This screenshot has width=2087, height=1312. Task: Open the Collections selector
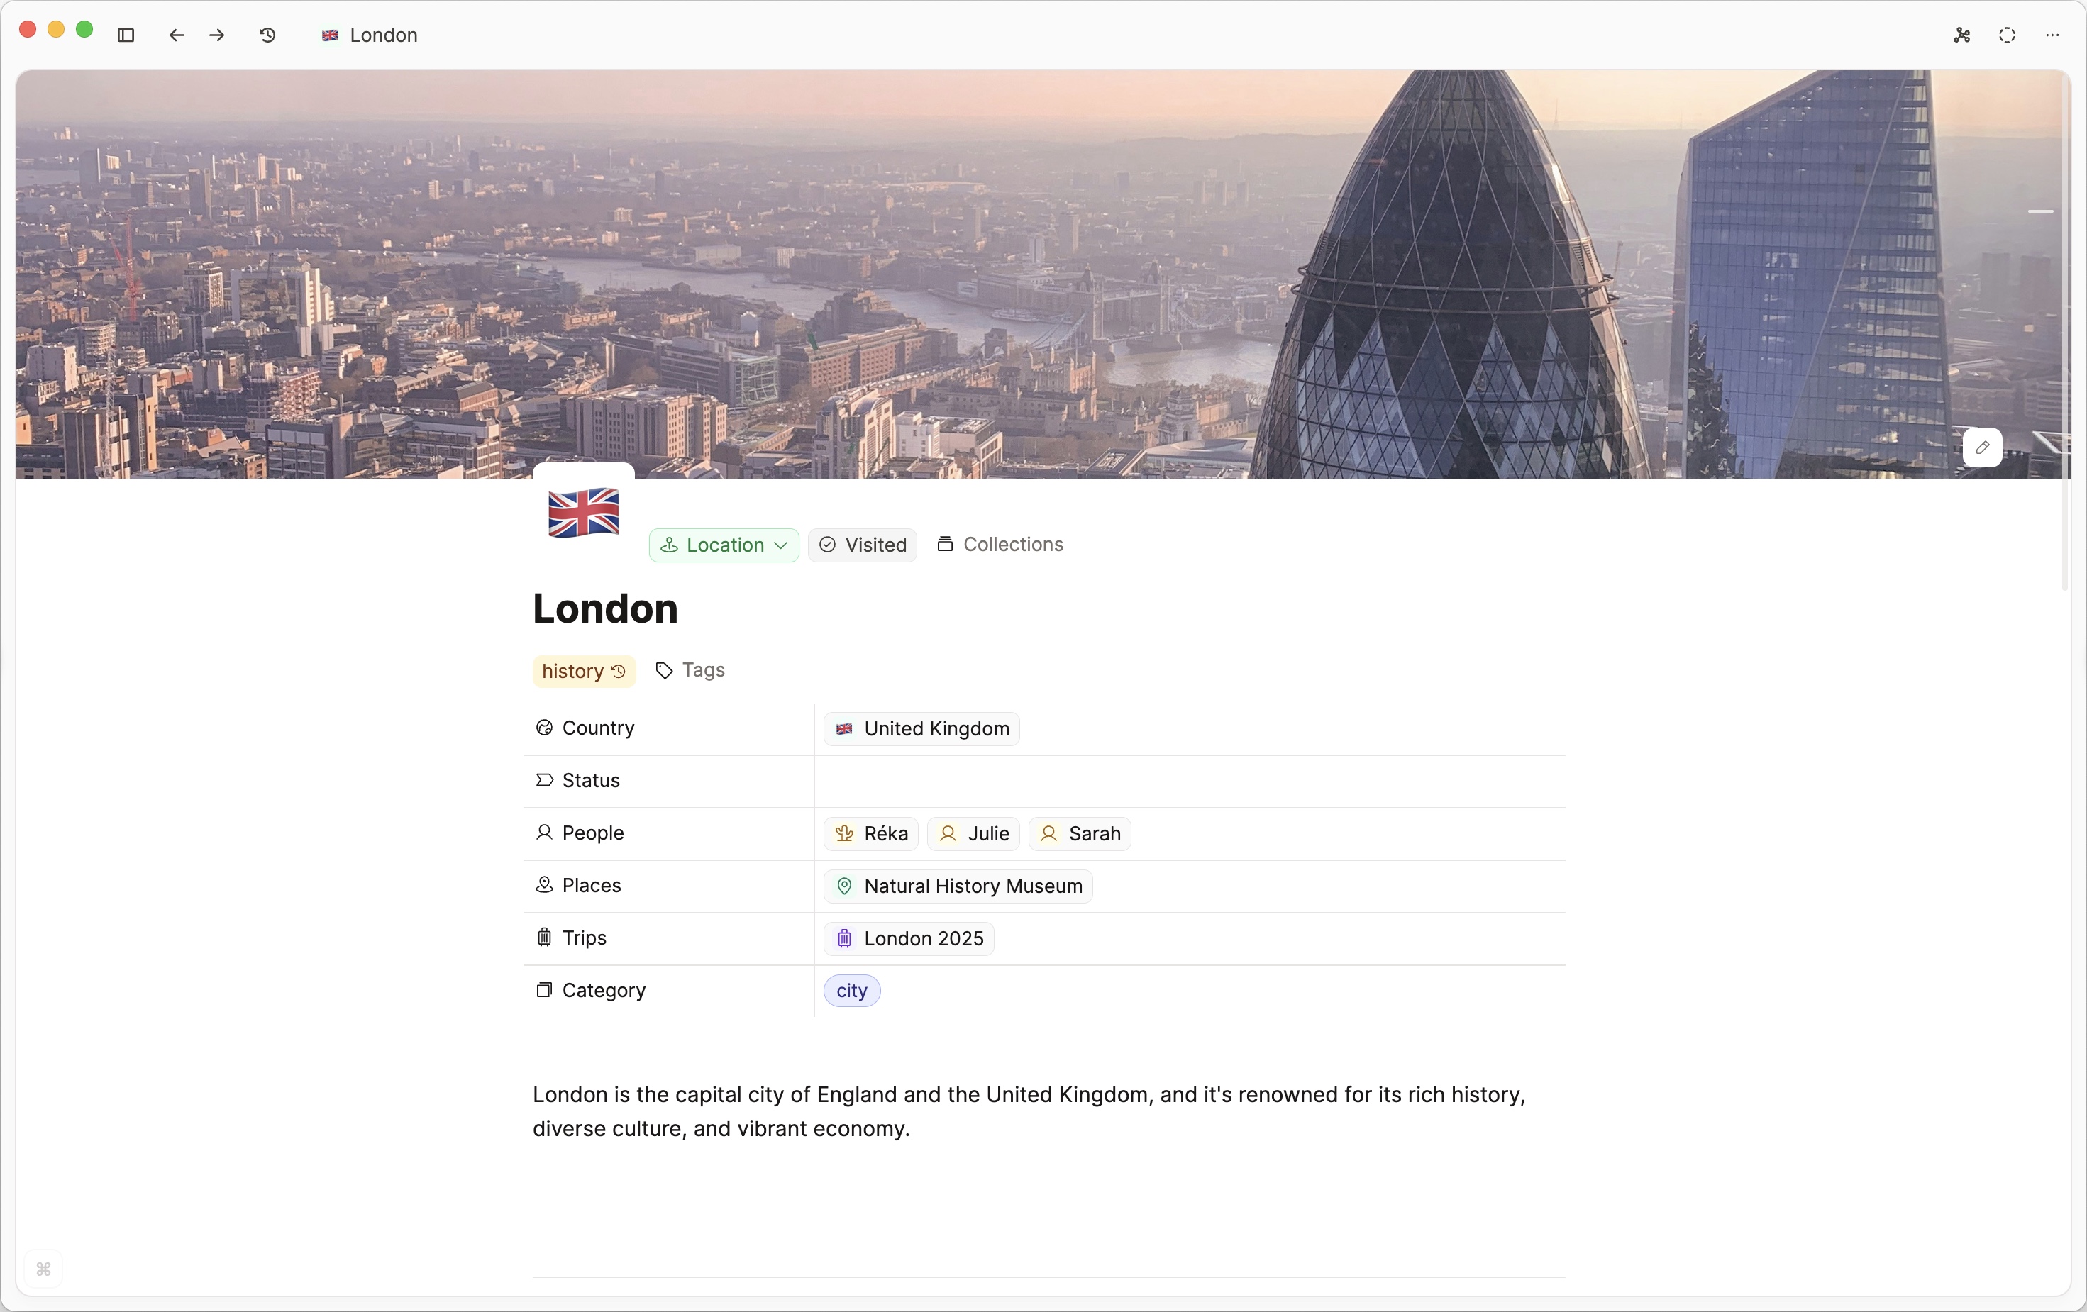click(x=1000, y=544)
